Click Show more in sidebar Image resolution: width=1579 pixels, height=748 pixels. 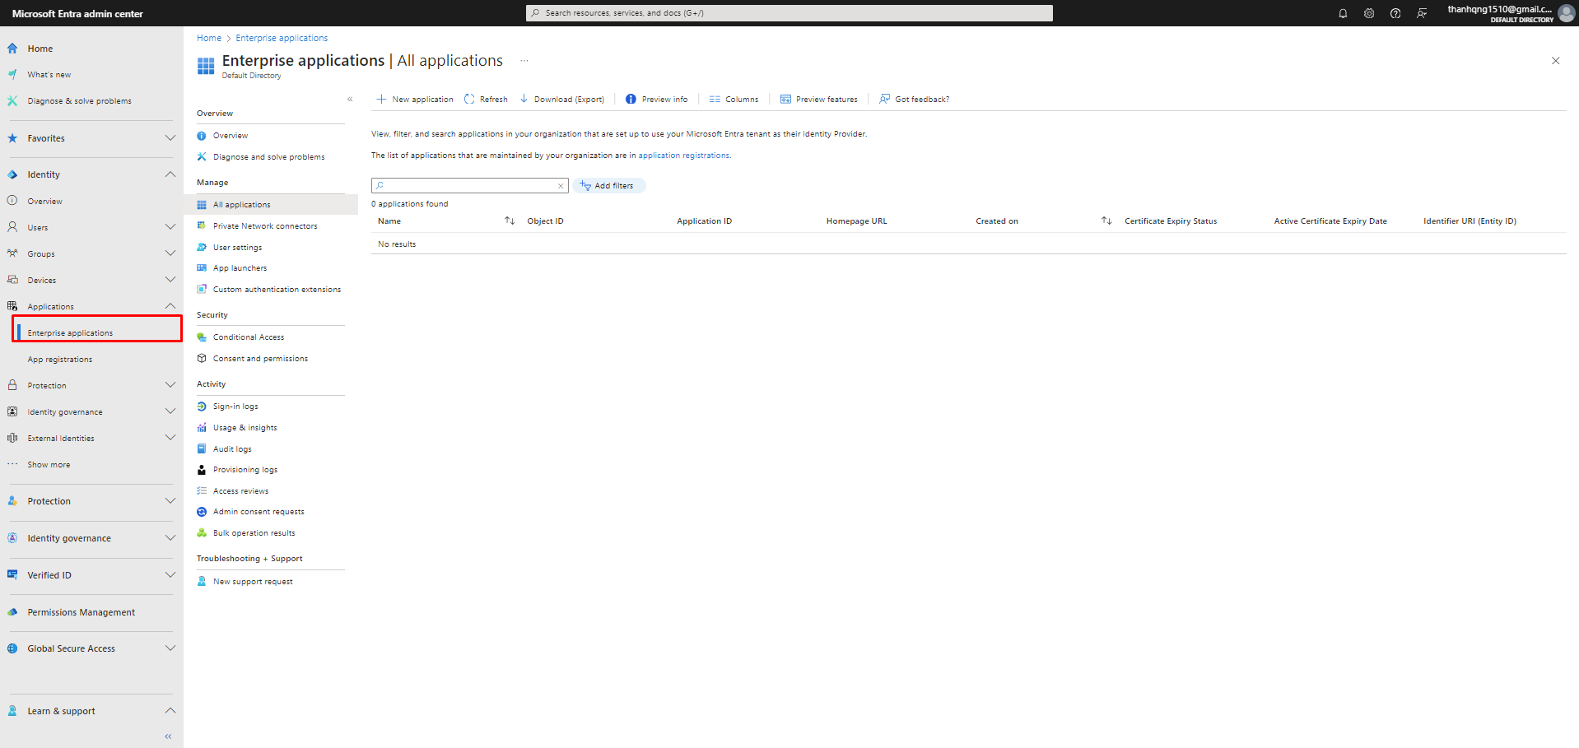[x=49, y=465]
